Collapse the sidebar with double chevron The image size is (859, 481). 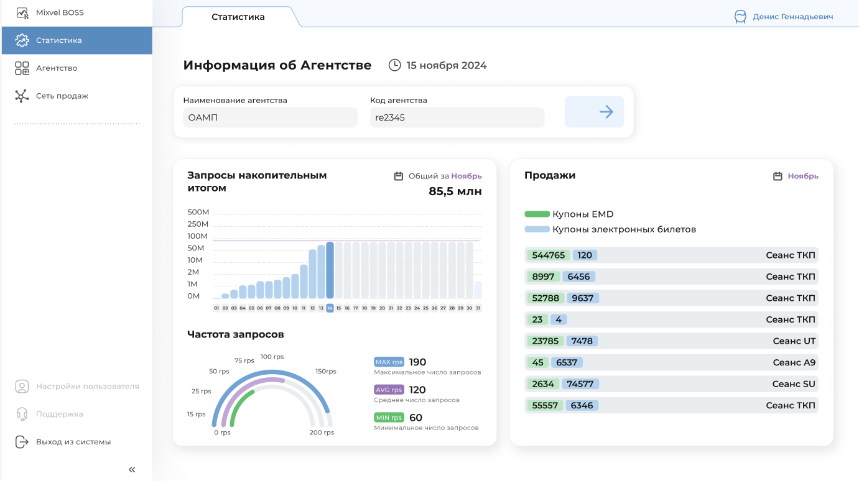pos(132,470)
